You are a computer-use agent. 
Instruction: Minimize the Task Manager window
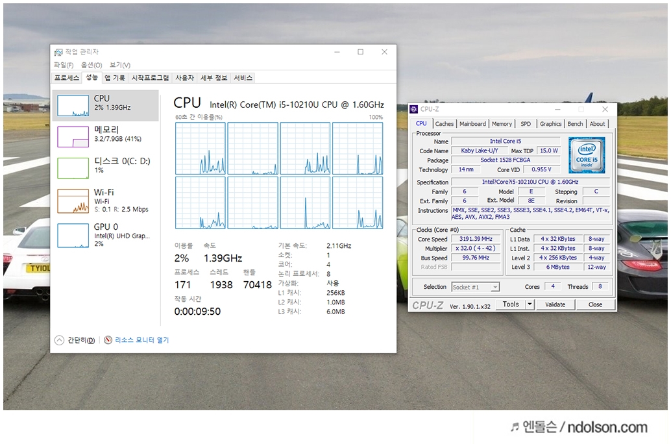pyautogui.click(x=337, y=52)
